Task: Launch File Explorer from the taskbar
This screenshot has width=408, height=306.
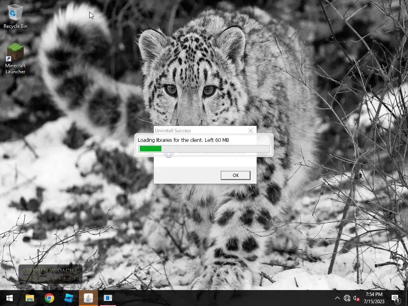Action: 29,298
